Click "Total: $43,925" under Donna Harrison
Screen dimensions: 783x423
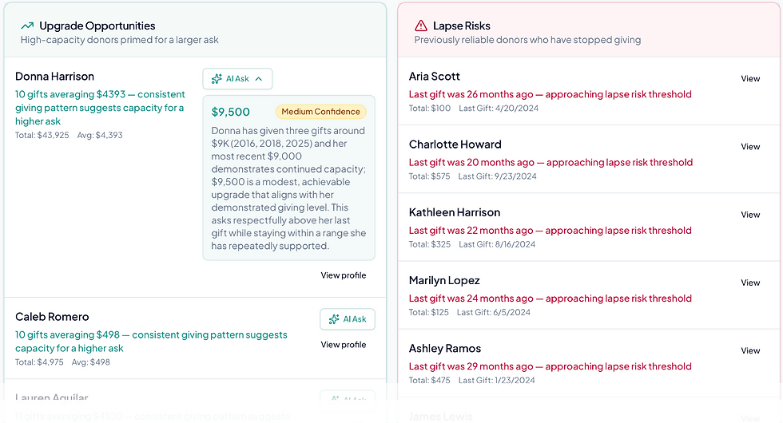point(42,135)
